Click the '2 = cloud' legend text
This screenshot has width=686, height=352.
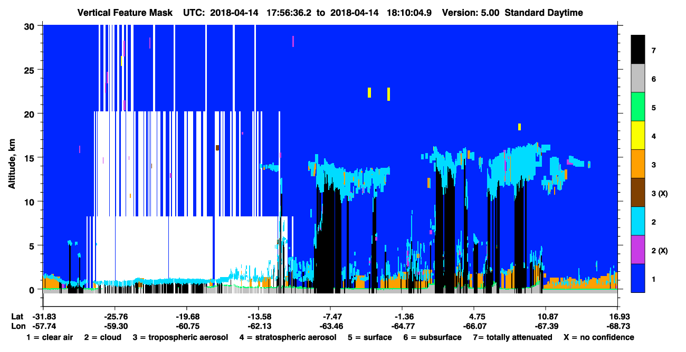(x=102, y=337)
